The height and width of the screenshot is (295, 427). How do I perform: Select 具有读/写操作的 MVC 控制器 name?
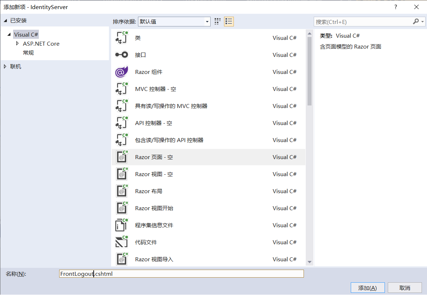point(171,106)
